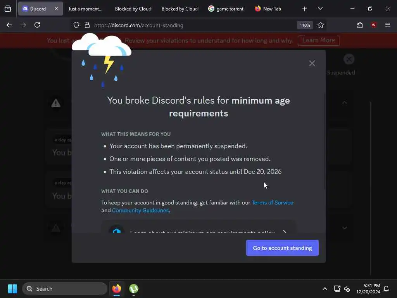Go back to the previous page
The height and width of the screenshot is (298, 397).
[x=9, y=25]
